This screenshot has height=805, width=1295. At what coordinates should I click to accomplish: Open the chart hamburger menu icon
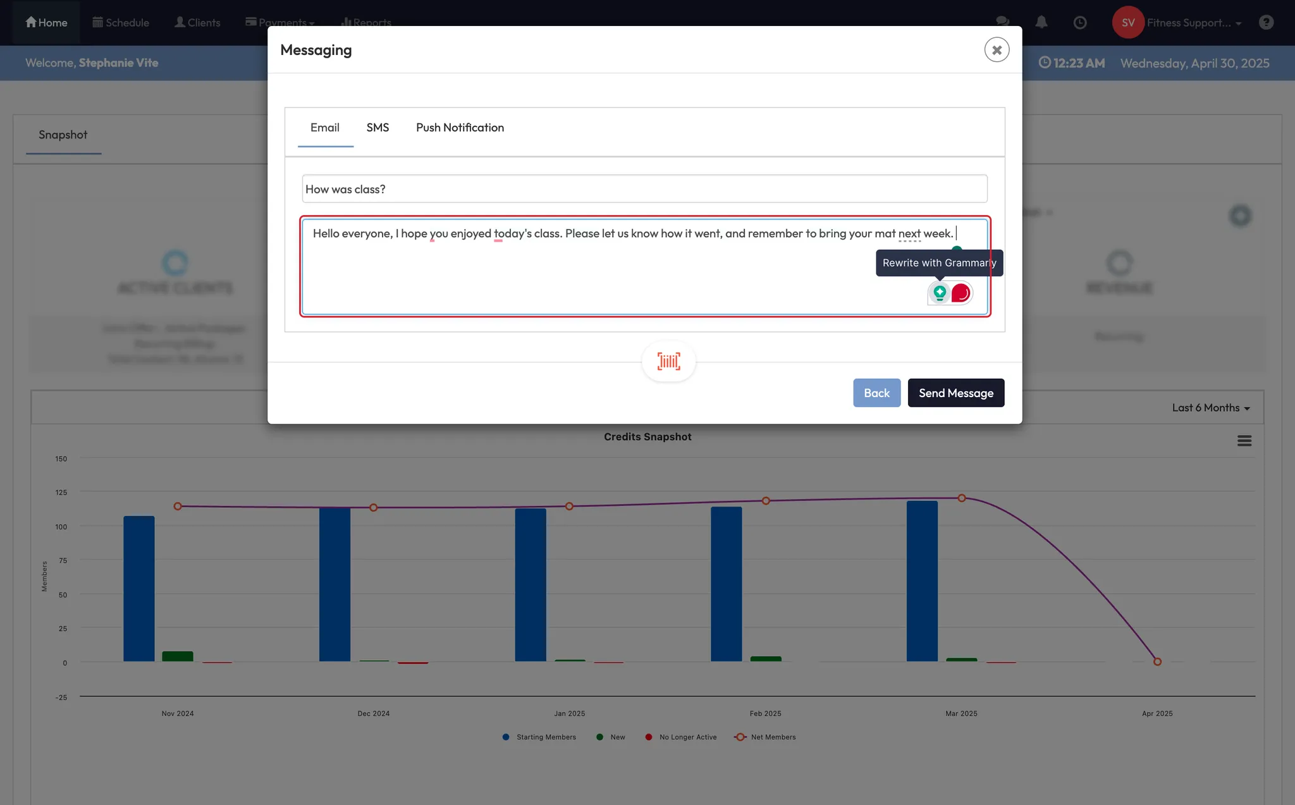pos(1244,441)
